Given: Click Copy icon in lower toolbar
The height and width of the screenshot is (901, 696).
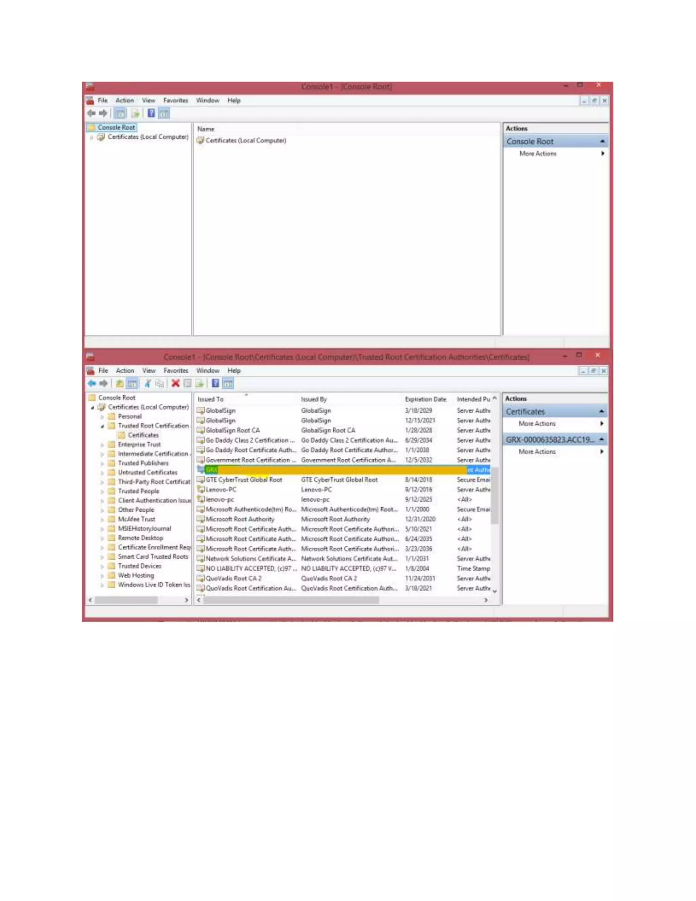Looking at the screenshot, I should (x=160, y=383).
